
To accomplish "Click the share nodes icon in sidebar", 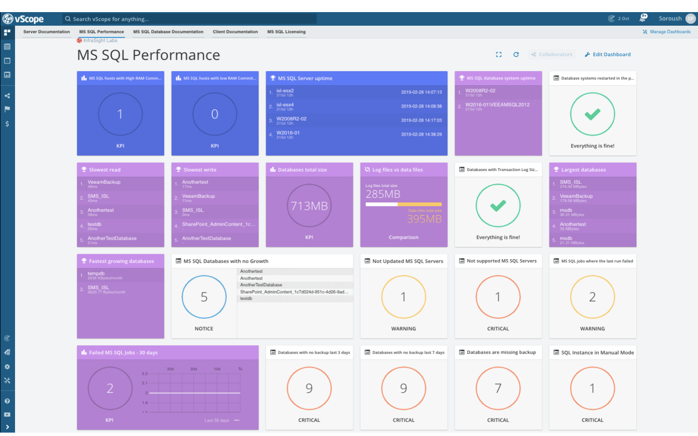I will 7,95.
